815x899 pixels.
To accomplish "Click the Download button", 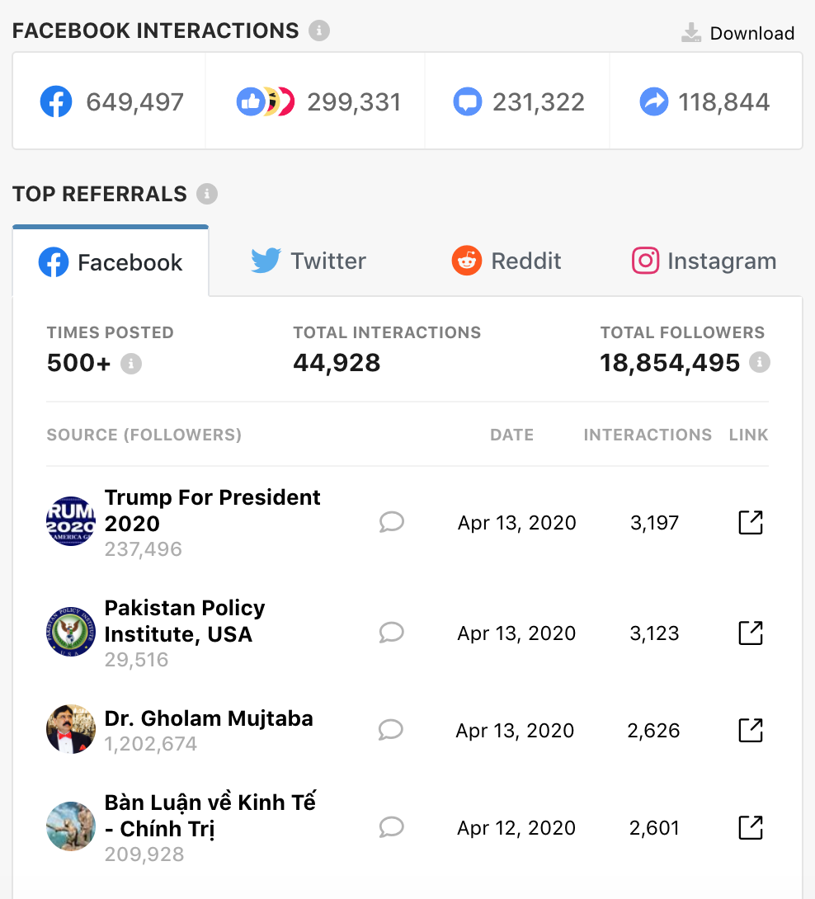I will pos(739,33).
